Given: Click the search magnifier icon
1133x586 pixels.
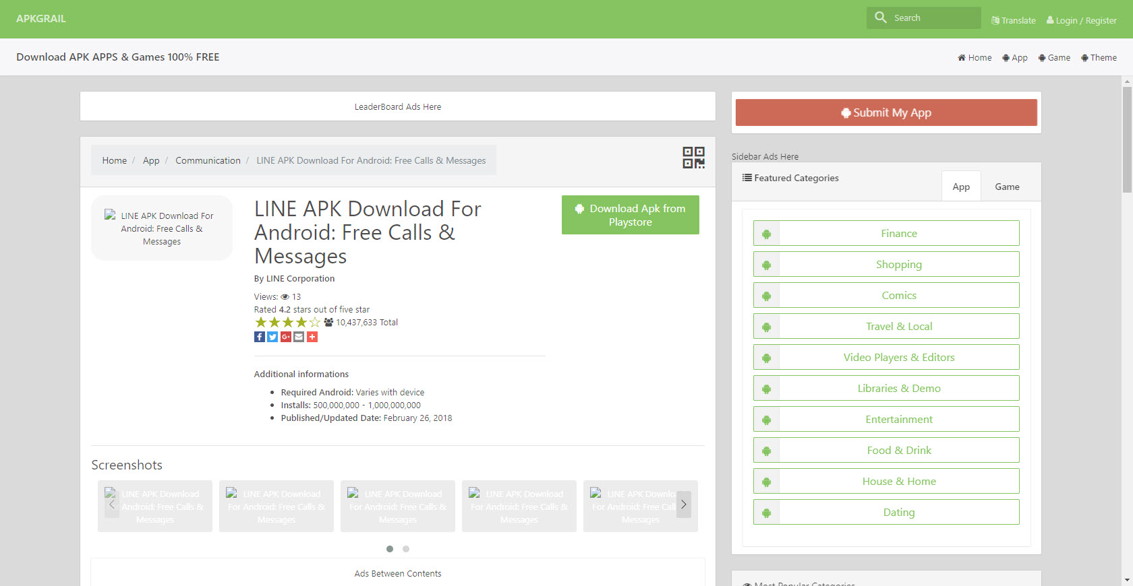Looking at the screenshot, I should [x=881, y=18].
